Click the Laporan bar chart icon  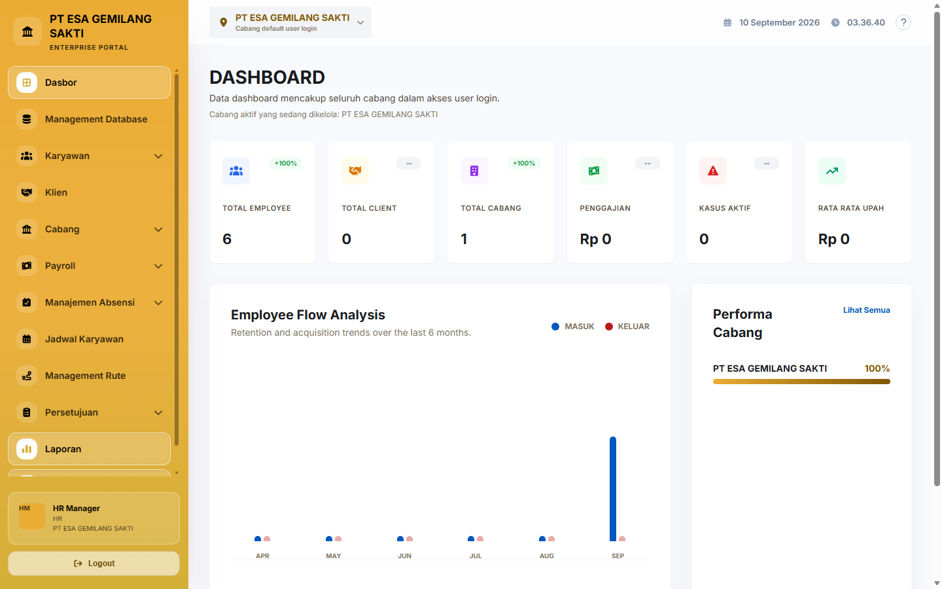pos(27,449)
